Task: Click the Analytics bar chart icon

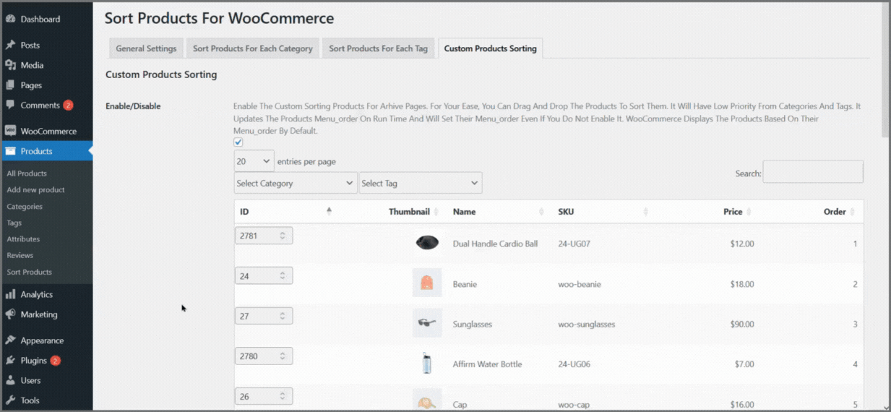Action: [11, 295]
